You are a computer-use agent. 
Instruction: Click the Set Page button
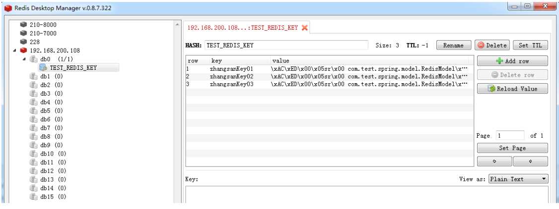coord(512,148)
